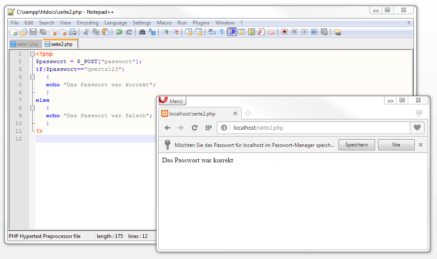The image size is (437, 259).
Task: Open Find with the binoculars icon
Action: [x=142, y=32]
